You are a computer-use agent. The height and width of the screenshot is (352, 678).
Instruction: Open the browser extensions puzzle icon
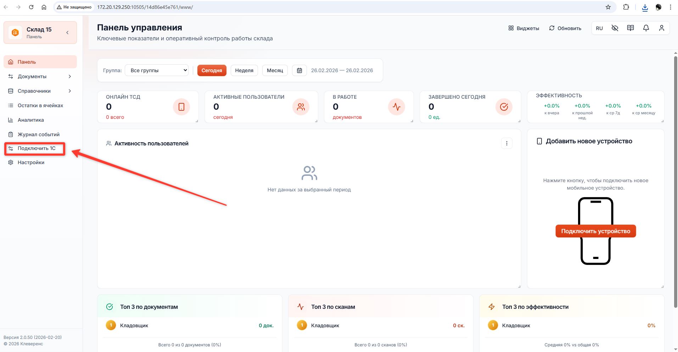pos(626,7)
